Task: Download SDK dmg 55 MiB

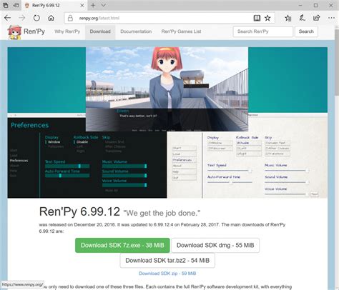Action: tap(215, 245)
